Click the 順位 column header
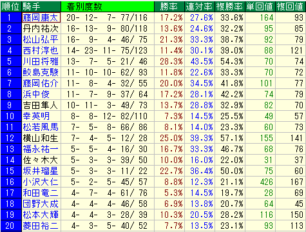The width and height of the screenshot is (306, 232). [11, 6]
